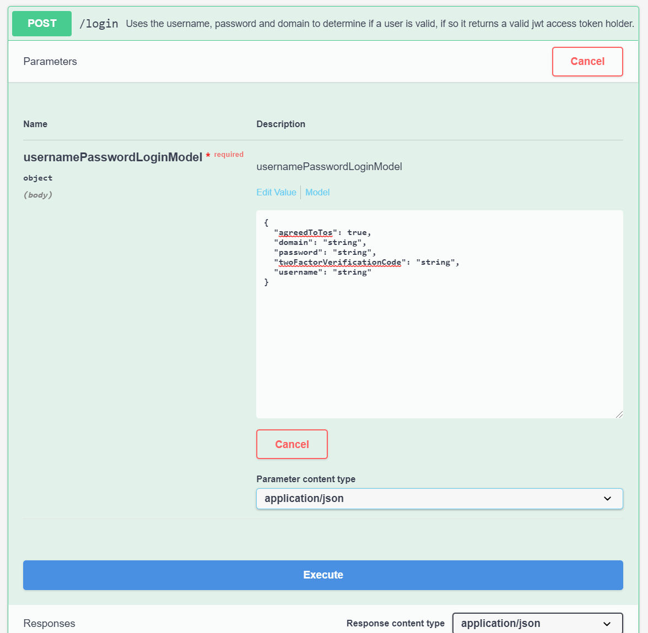
Task: Switch to the Edit Value tab
Action: [276, 193]
